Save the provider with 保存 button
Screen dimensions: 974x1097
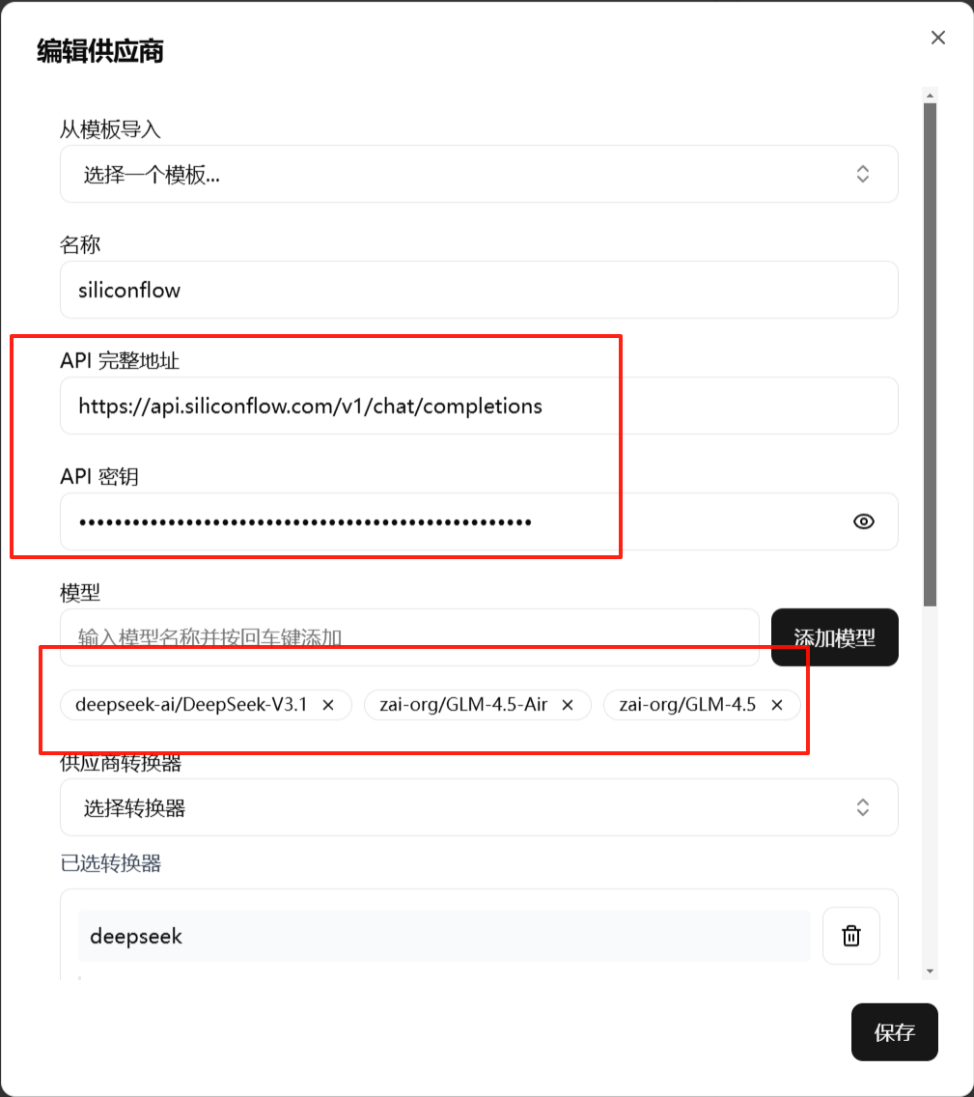coord(894,1032)
